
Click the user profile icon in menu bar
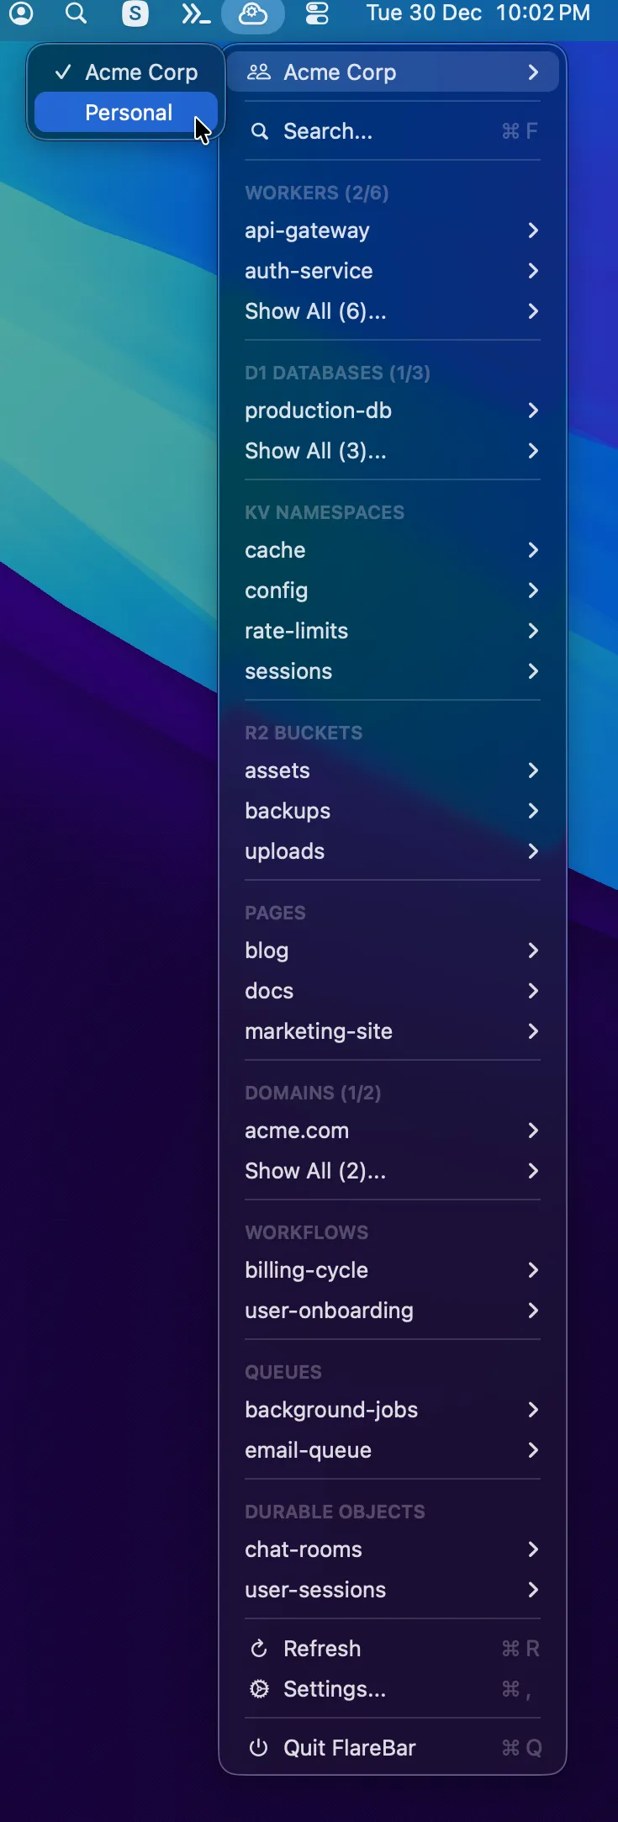(21, 13)
